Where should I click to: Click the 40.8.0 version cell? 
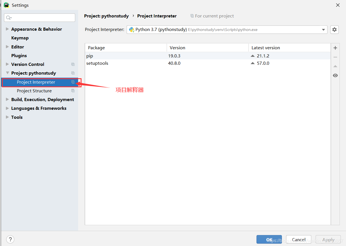coord(174,63)
